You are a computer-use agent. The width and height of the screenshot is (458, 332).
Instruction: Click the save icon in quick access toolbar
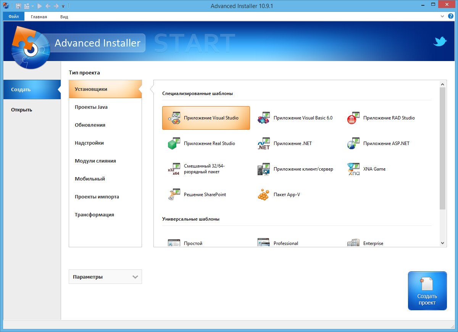18,6
